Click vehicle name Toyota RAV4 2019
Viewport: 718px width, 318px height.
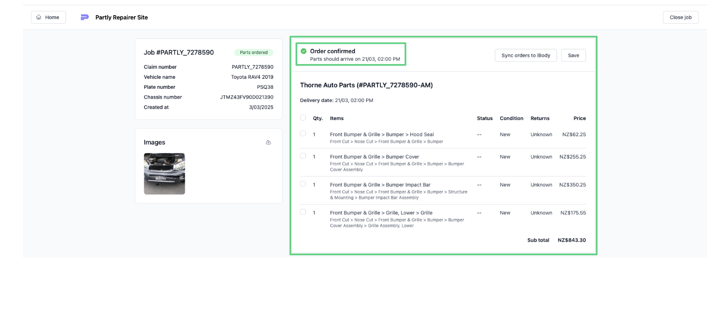(x=252, y=77)
